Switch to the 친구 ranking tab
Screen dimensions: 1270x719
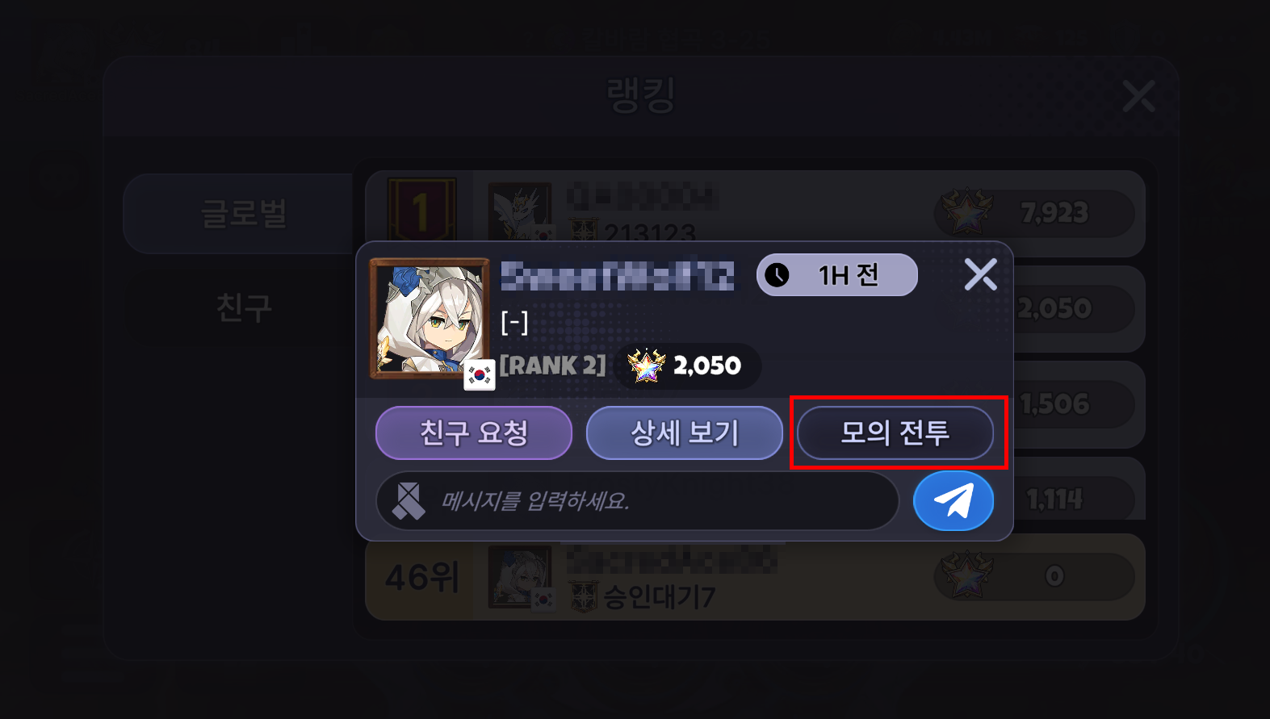(244, 307)
